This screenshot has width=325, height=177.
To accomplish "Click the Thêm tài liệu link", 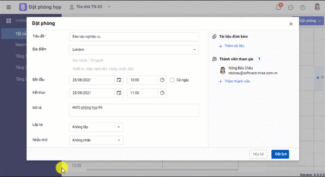I will point(234,46).
